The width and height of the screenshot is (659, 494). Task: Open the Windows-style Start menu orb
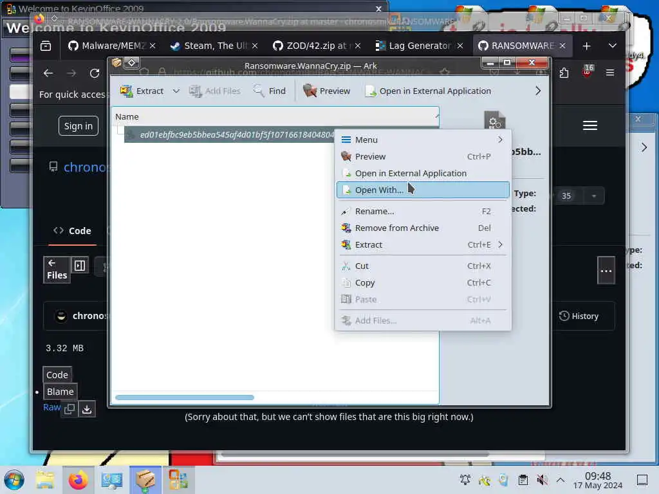point(14,480)
